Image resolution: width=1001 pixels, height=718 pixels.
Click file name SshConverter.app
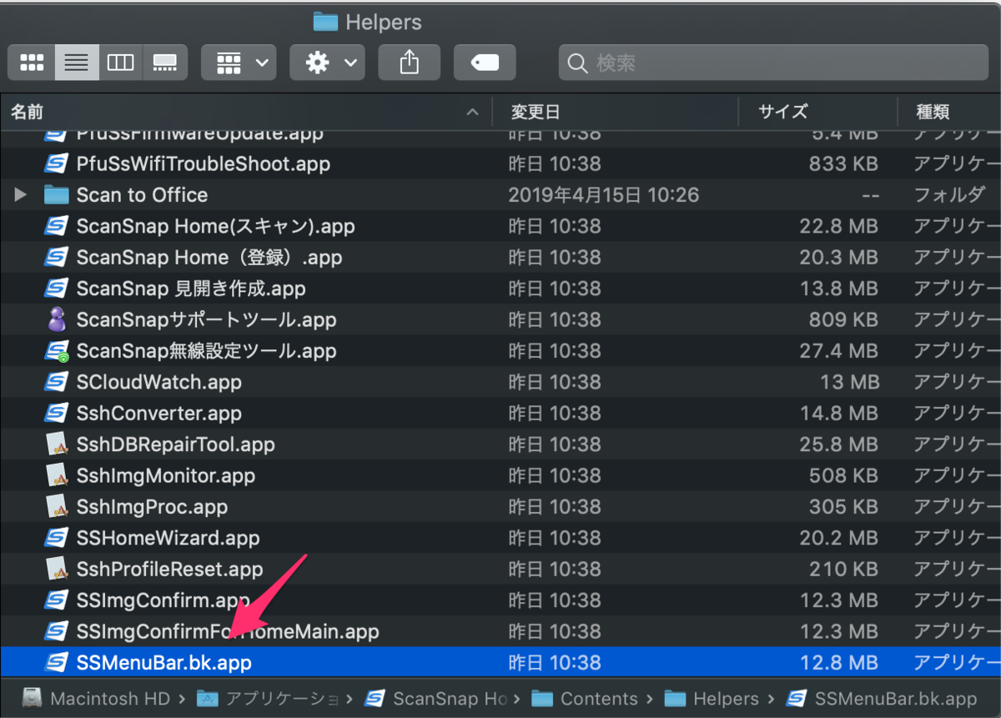coord(158,413)
